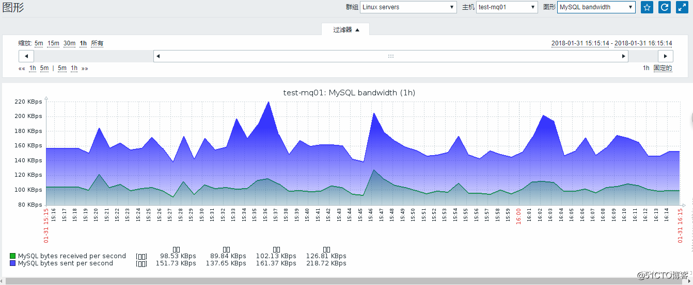The height and width of the screenshot is (285, 693).
Task: Click the 15:36 peak on sent graph
Action: point(268,102)
